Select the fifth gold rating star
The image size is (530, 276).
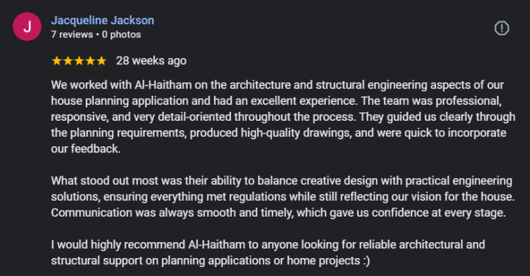click(x=101, y=61)
